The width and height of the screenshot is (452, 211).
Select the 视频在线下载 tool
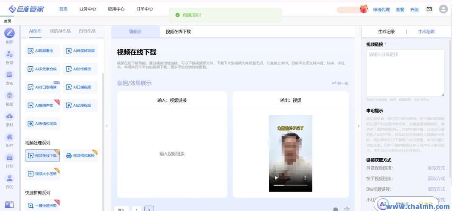pos(42,156)
